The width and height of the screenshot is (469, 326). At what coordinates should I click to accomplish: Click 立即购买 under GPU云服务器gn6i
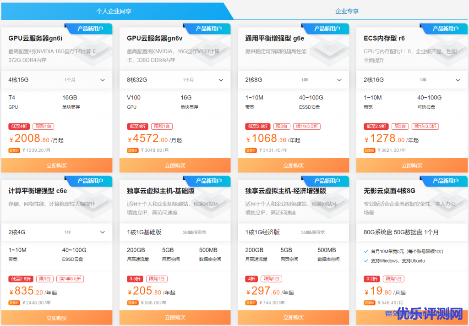[x=57, y=166]
